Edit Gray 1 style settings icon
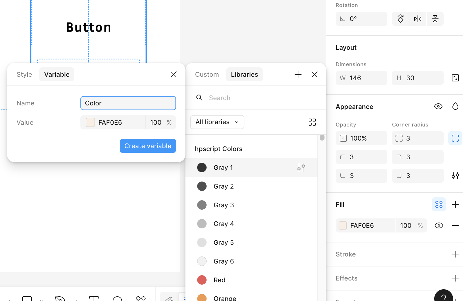This screenshot has height=301, width=463. [x=301, y=167]
